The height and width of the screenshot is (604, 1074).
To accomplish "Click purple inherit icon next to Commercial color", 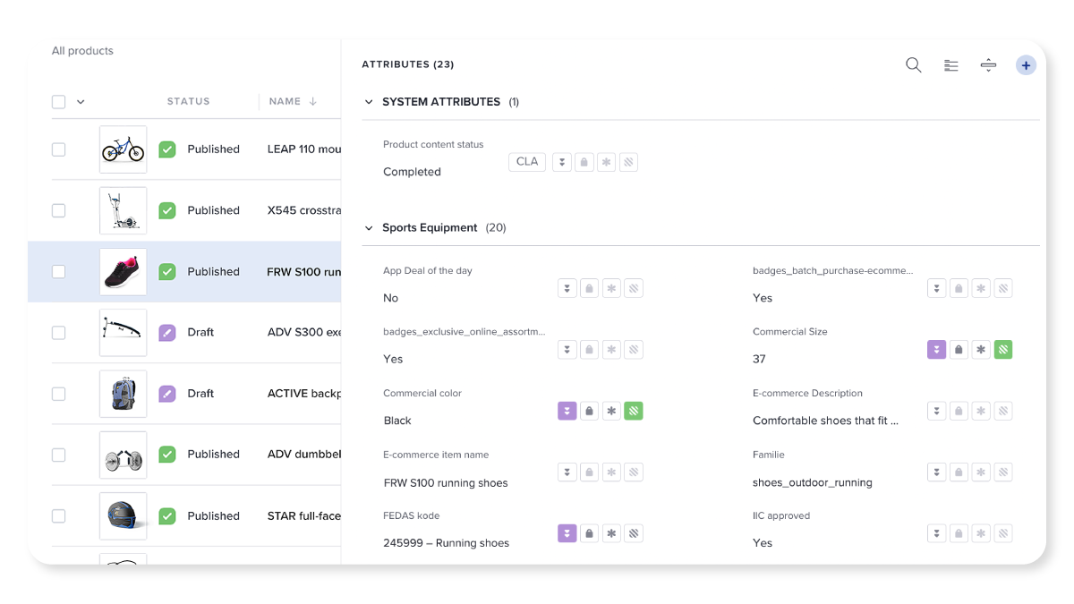I will [x=567, y=411].
